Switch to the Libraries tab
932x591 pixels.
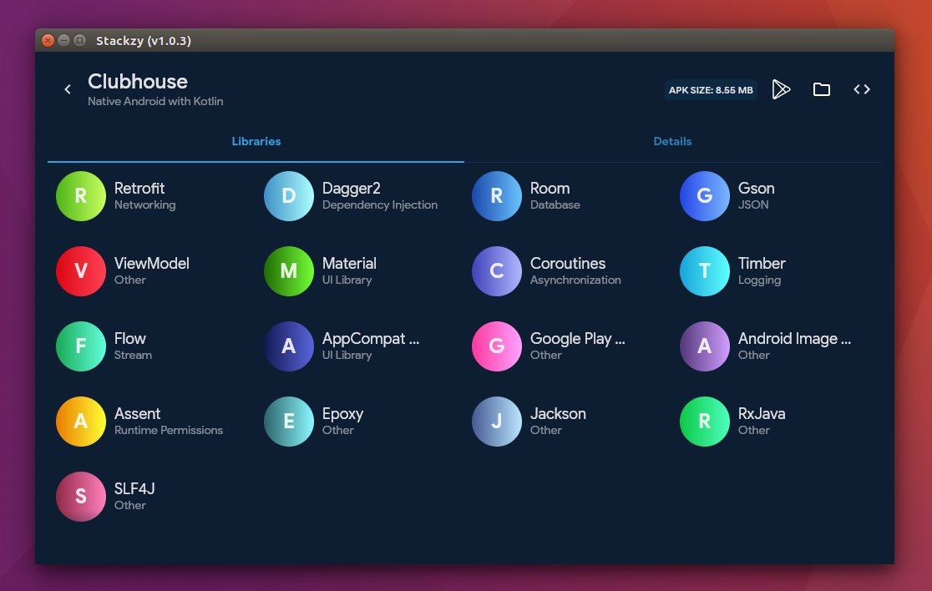256,141
